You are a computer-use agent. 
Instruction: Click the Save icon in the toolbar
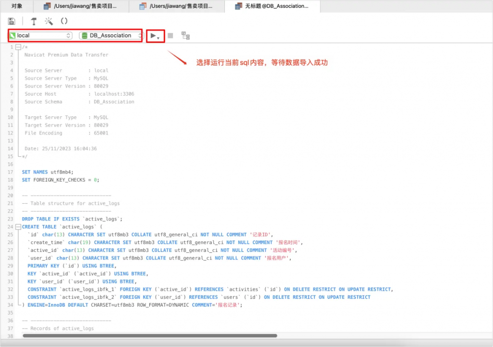(x=12, y=21)
